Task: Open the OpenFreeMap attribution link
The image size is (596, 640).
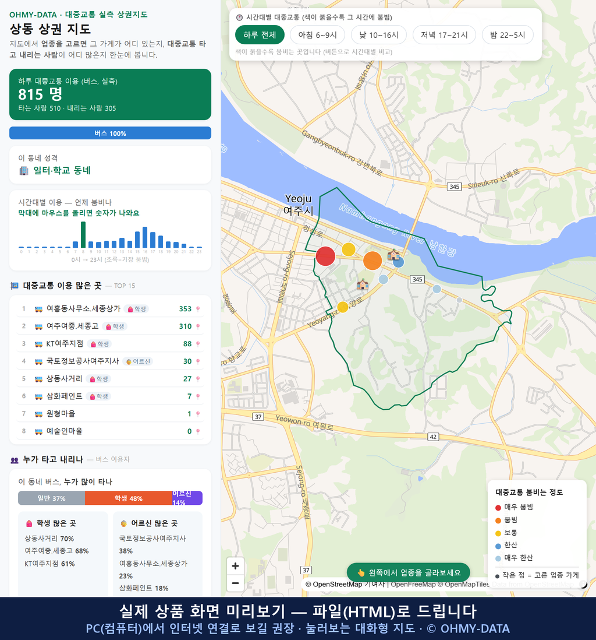Action: (413, 585)
